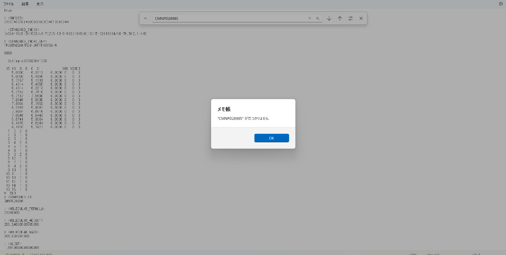Click the InChI=1S string line
Viewport: 506px width, 255px height.
pos(75,34)
